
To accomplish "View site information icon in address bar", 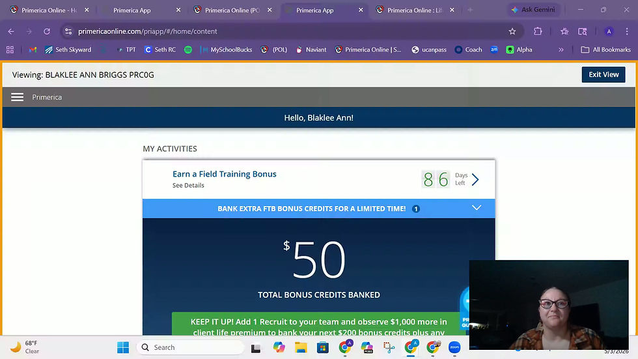I will 68,31.
